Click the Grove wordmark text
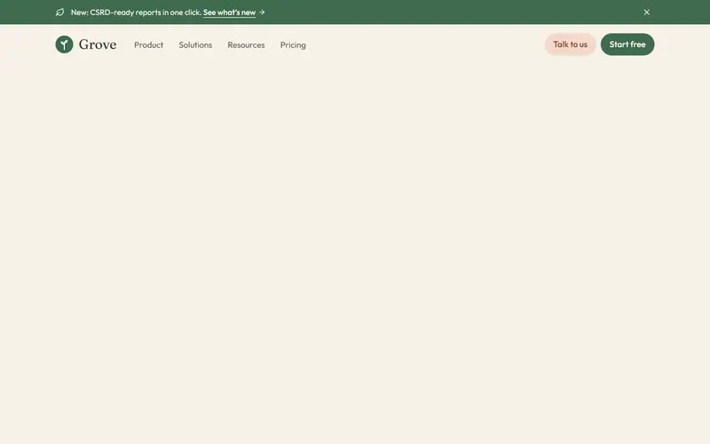The width and height of the screenshot is (710, 444). tap(98, 44)
